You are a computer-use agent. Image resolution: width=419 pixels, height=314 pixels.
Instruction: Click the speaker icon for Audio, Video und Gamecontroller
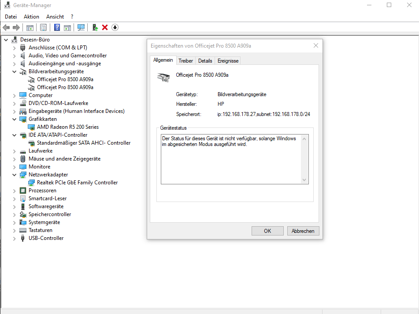click(23, 56)
